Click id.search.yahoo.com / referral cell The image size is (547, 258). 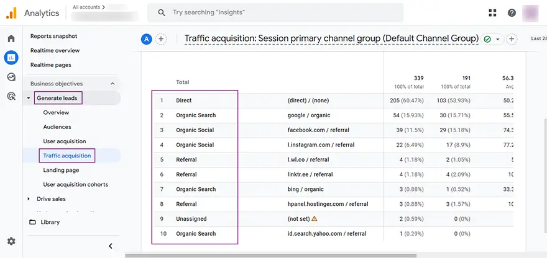pos(327,234)
